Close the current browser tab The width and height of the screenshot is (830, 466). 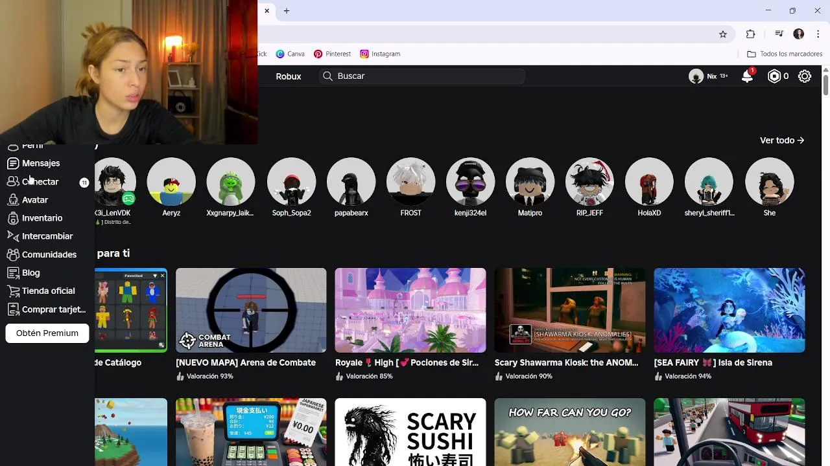click(x=267, y=11)
